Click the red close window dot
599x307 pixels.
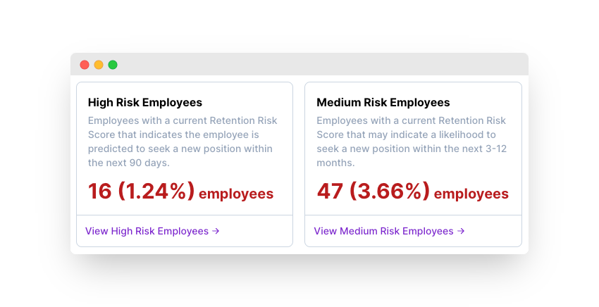85,65
